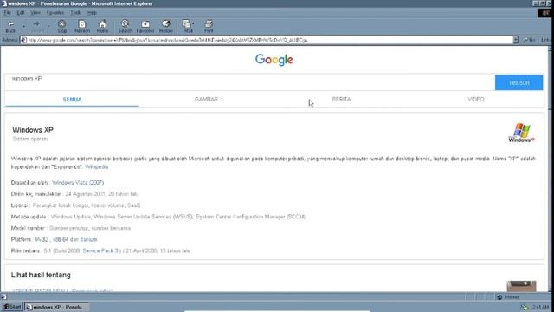Click the system tray icon near clock
Viewport: 554px width, 312px height.
(525, 307)
